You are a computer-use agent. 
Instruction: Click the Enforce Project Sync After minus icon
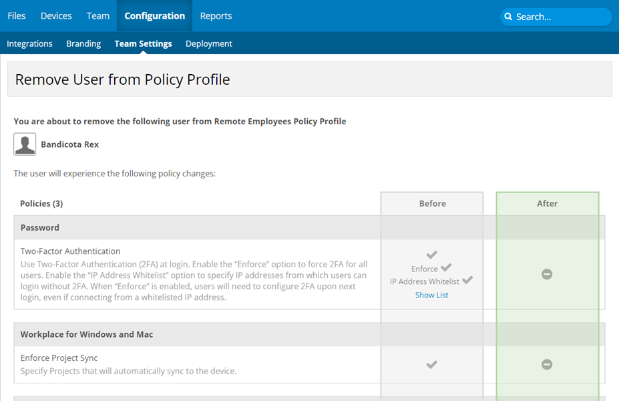547,364
